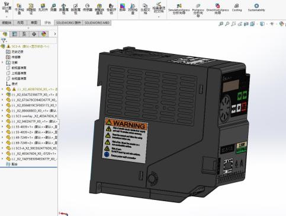Open Performance Evaluation tool

(111, 9)
